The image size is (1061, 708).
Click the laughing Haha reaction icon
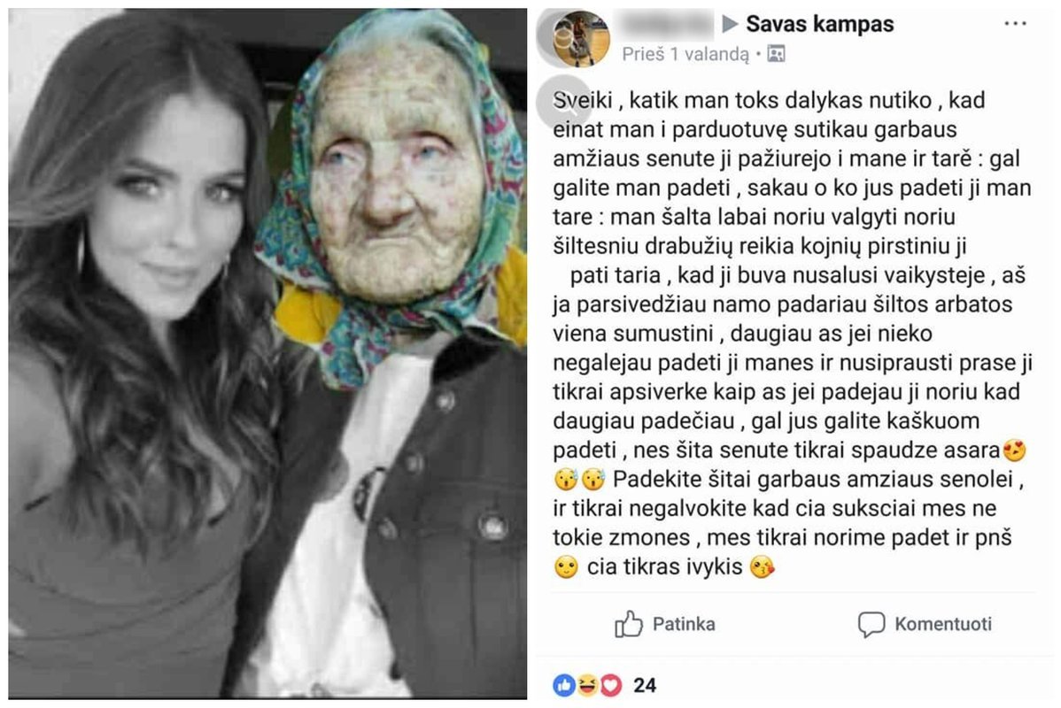tap(587, 685)
